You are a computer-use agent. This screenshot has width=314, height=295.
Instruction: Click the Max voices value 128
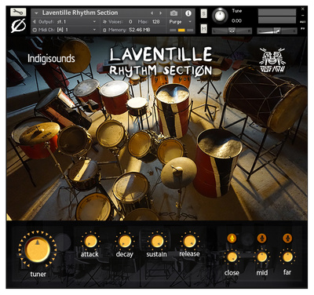(x=156, y=22)
